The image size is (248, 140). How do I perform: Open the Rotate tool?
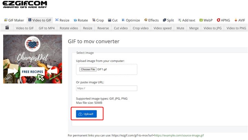(x=81, y=20)
